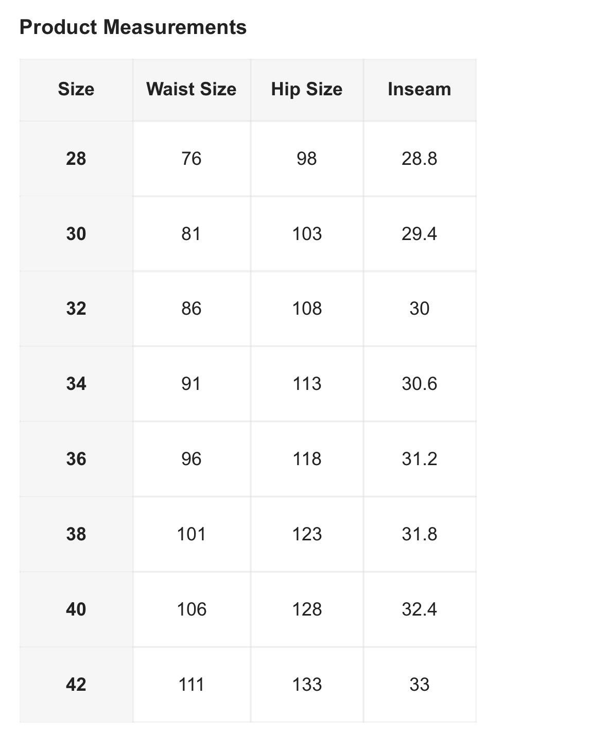The image size is (607, 733).
Task: Click size 28 row label
Action: 76,159
